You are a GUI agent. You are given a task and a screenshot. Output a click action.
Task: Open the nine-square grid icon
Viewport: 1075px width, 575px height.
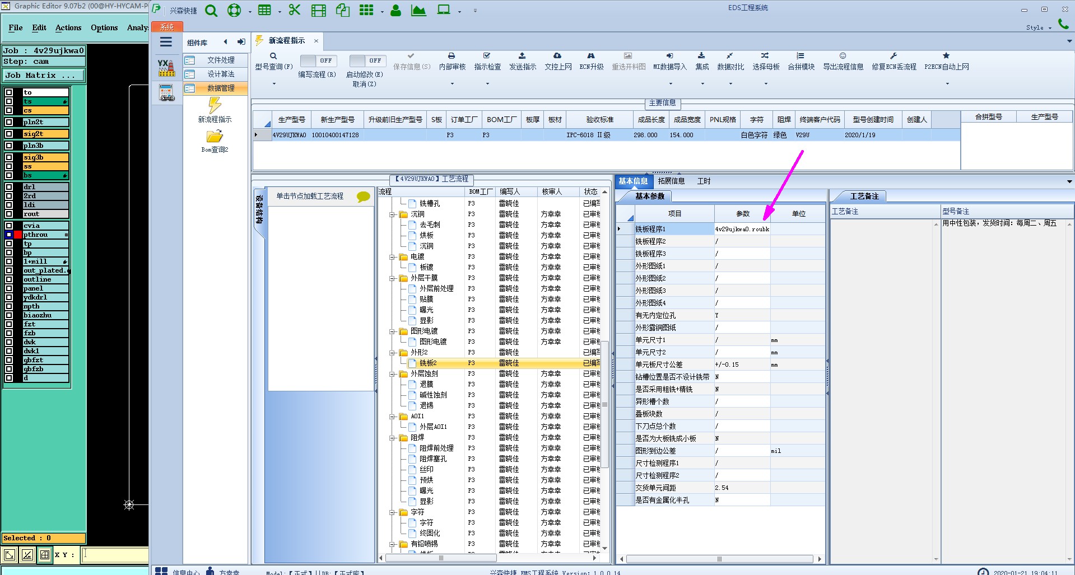click(366, 10)
